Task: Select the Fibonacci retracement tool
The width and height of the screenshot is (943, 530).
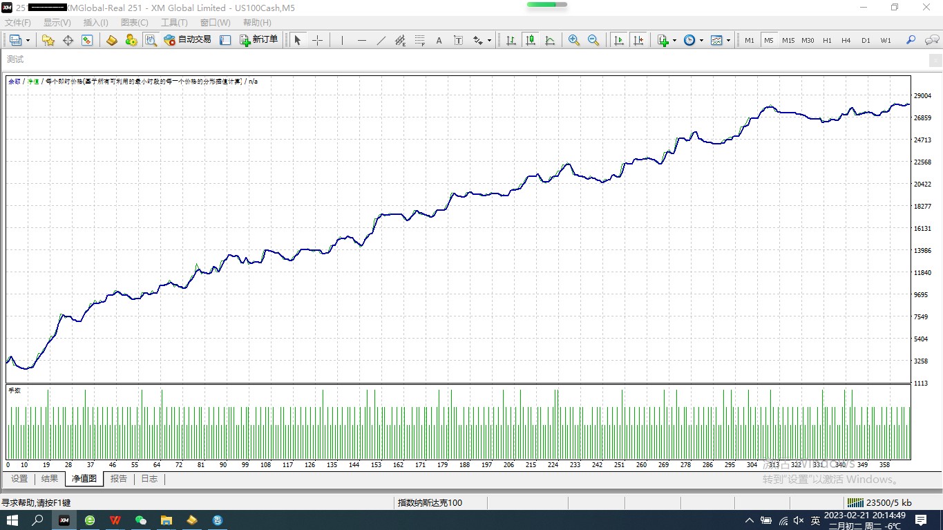Action: (419, 40)
